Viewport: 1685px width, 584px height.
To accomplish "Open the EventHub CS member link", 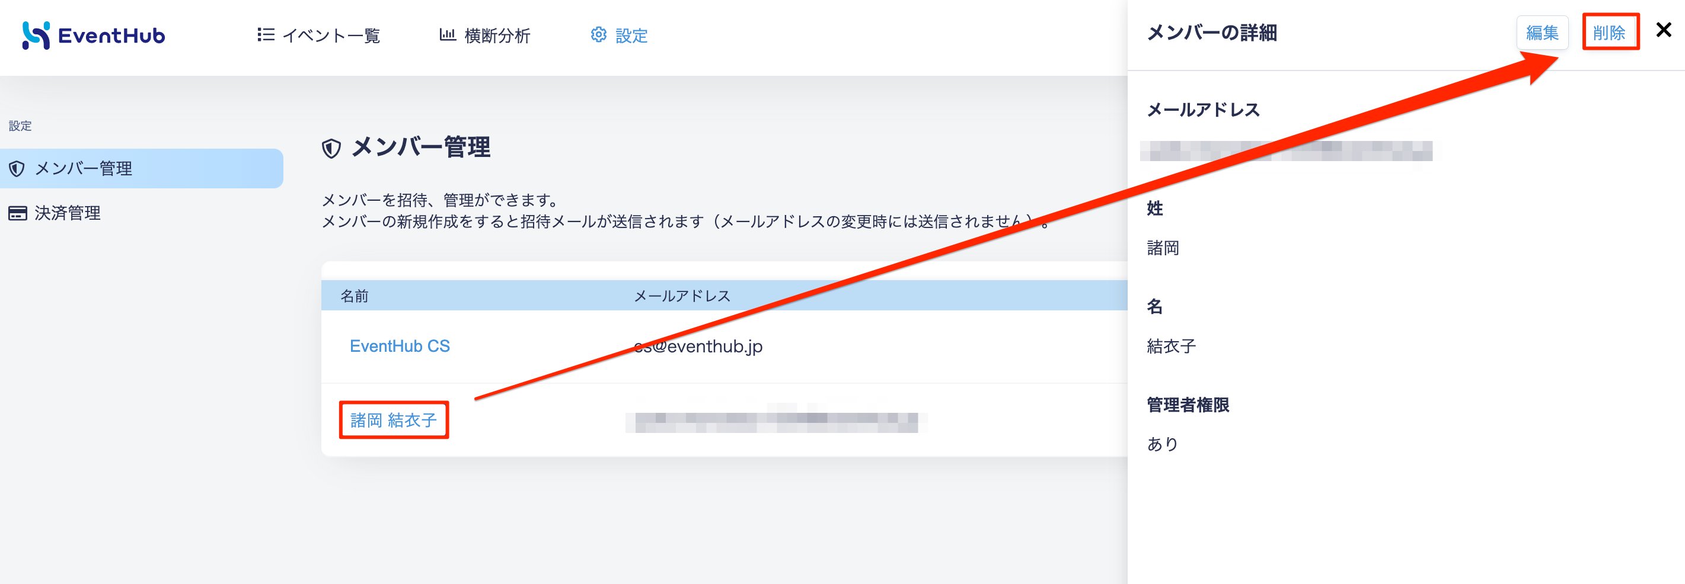I will click(x=400, y=346).
